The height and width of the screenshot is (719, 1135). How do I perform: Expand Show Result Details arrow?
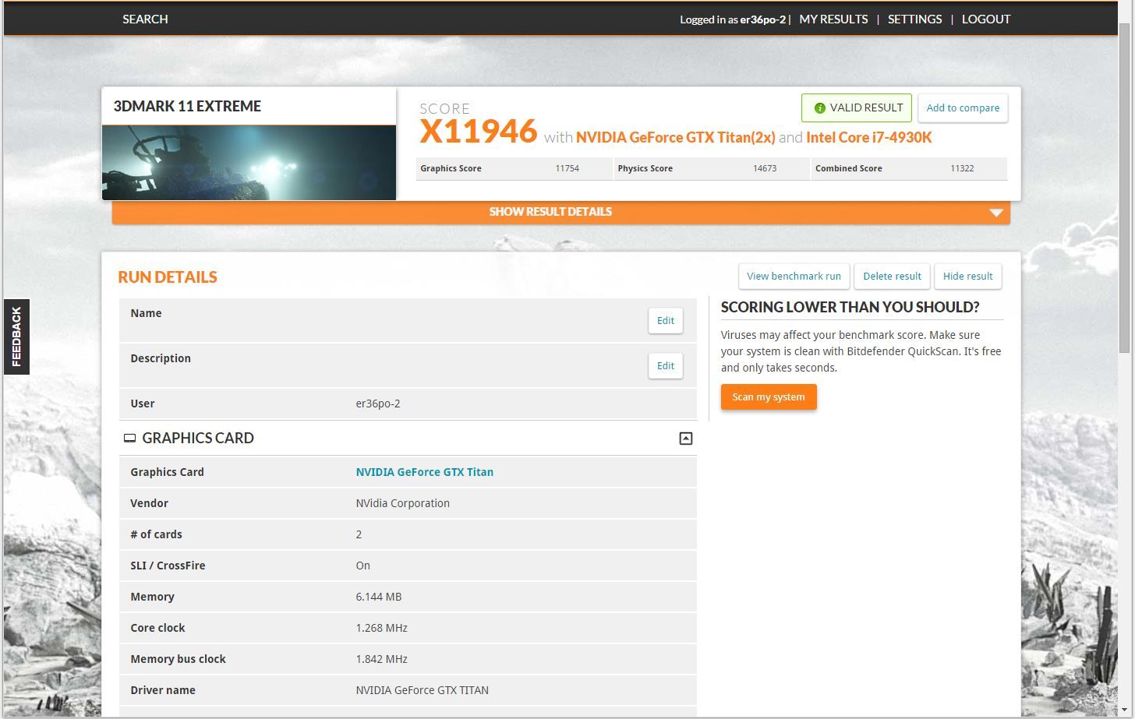tap(995, 213)
